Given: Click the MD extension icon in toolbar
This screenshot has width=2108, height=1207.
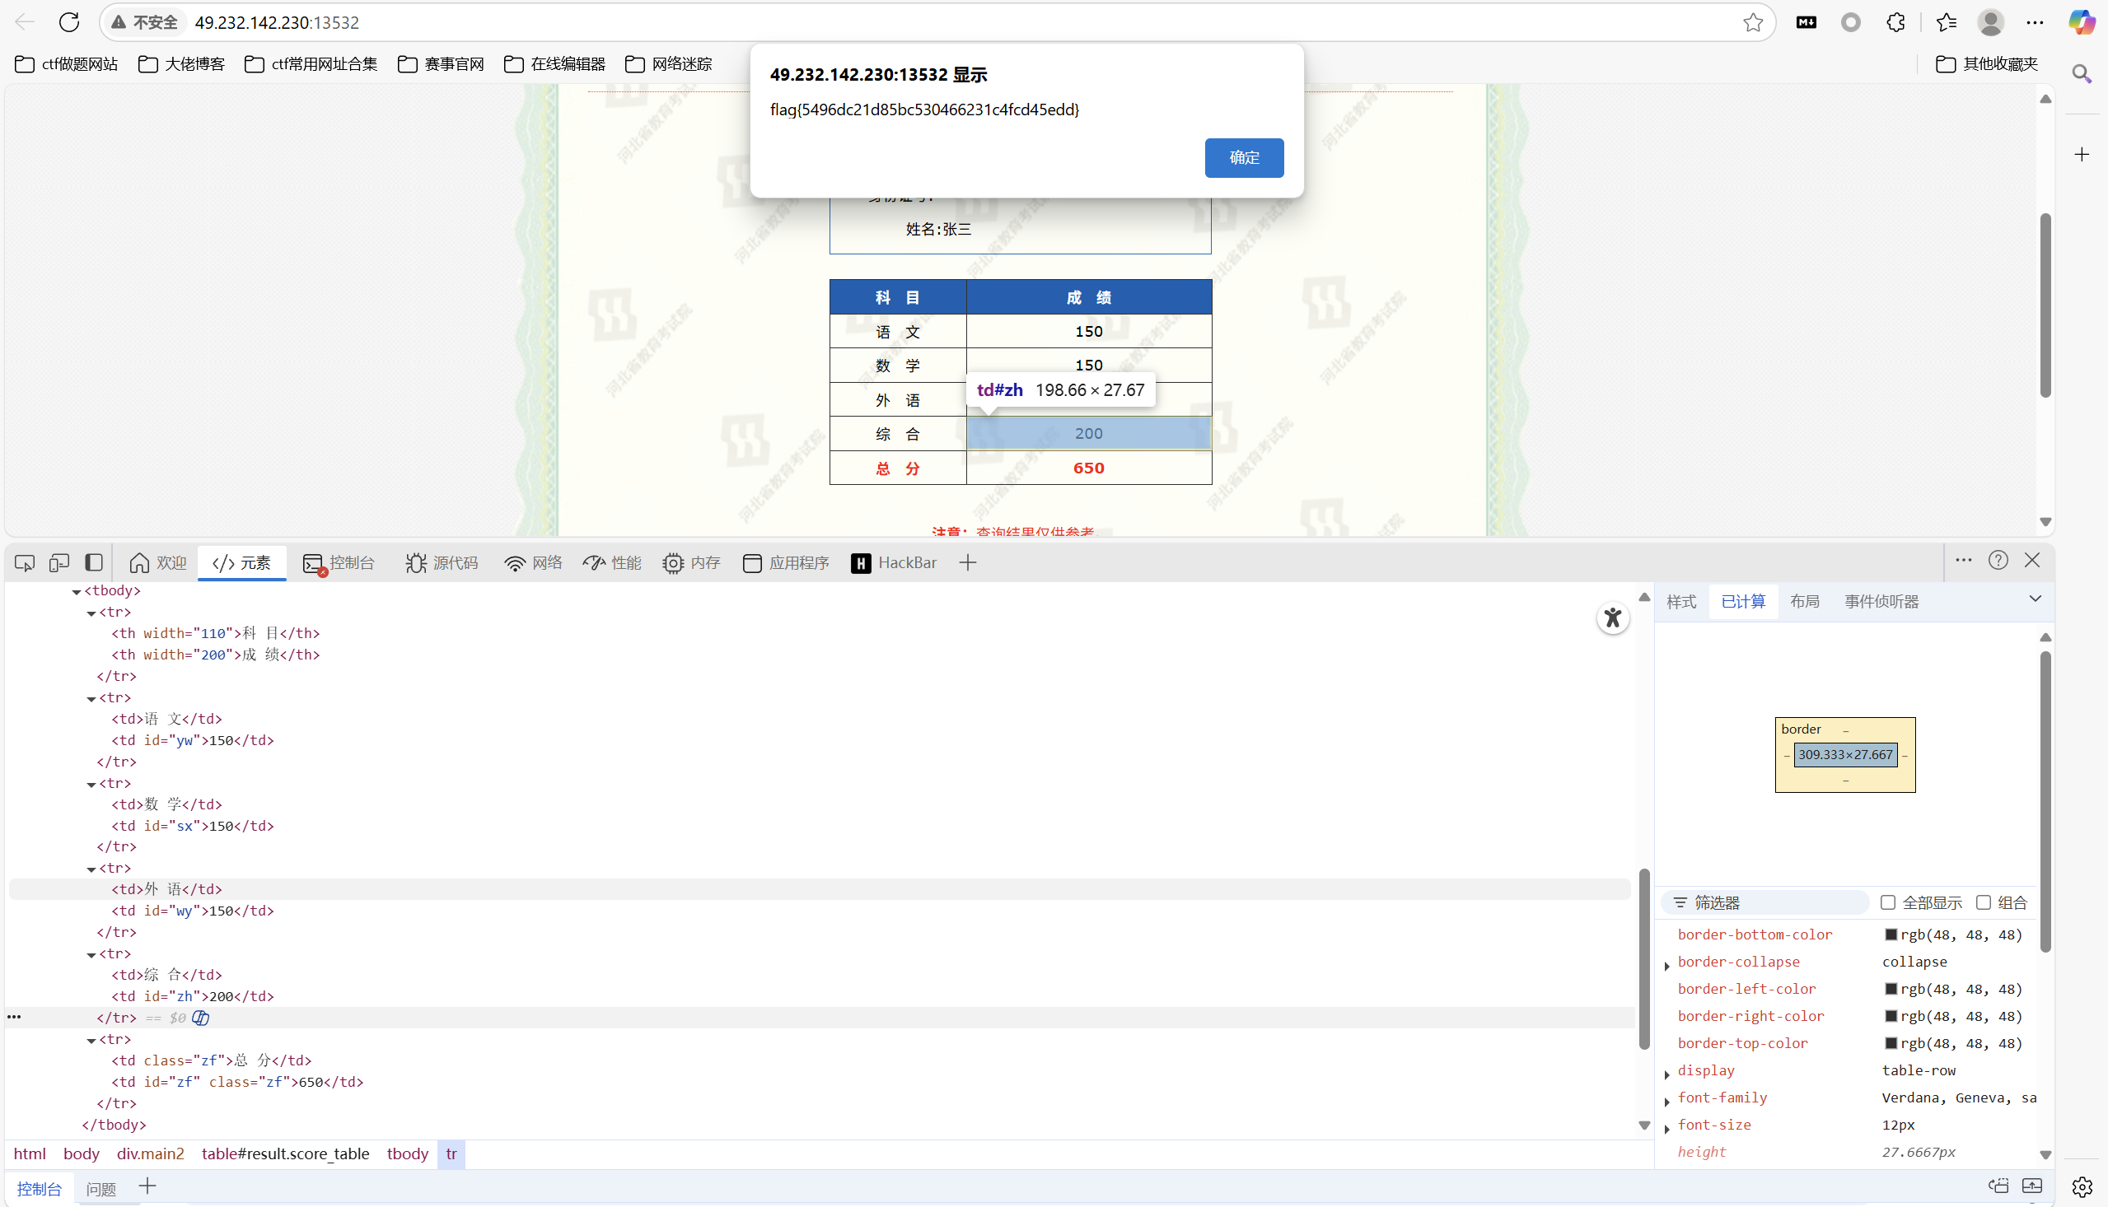Looking at the screenshot, I should [1807, 22].
